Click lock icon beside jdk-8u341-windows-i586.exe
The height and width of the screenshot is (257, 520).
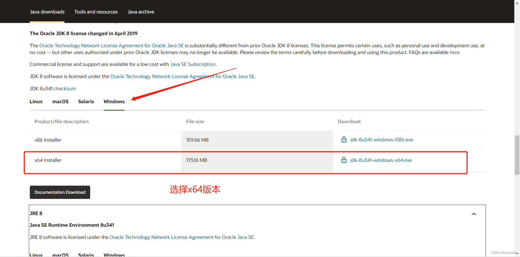point(344,139)
